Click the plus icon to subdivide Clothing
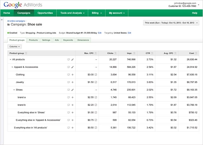Image resolution: width=203 pixels, height=145 pixels. coord(73,75)
